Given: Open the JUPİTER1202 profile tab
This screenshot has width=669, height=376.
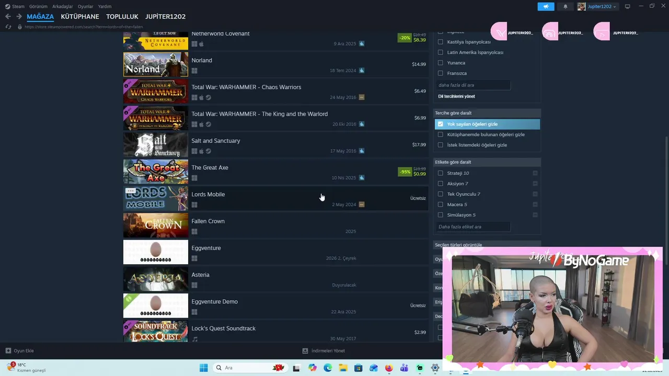Looking at the screenshot, I should click(165, 17).
